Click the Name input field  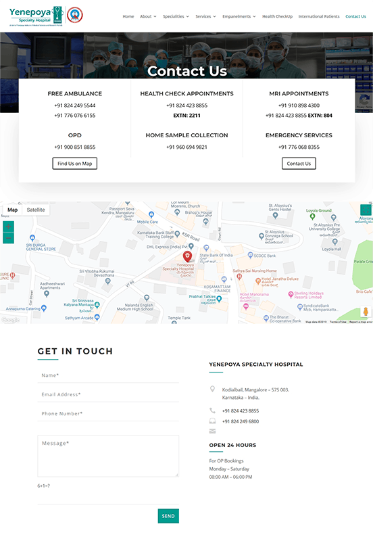(x=108, y=375)
